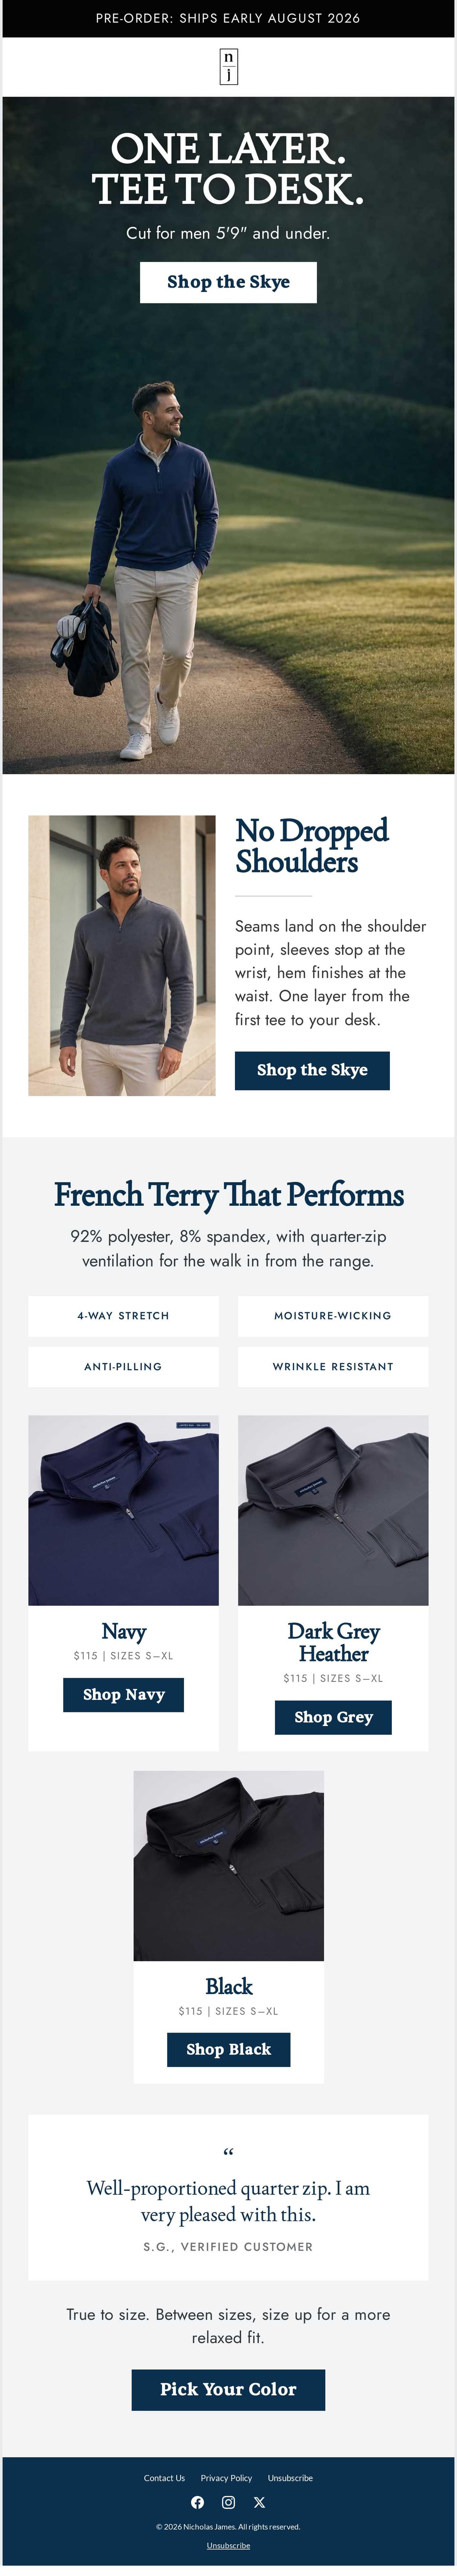
Task: Click the Dark Grey Heather product image
Action: tap(333, 1510)
